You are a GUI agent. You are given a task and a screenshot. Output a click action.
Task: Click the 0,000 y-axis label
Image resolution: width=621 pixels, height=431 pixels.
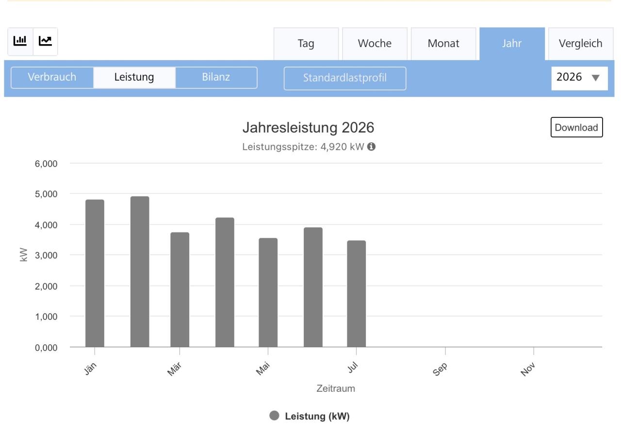click(45, 348)
